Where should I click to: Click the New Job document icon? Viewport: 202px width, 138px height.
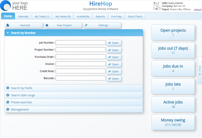pyautogui.click(x=8, y=25)
